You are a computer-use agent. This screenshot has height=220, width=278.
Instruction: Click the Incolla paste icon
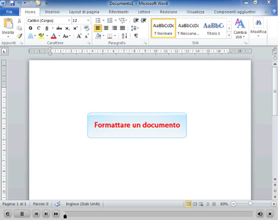coord(8,24)
